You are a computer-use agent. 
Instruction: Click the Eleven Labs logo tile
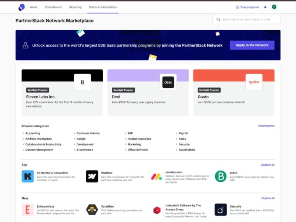pos(82,82)
